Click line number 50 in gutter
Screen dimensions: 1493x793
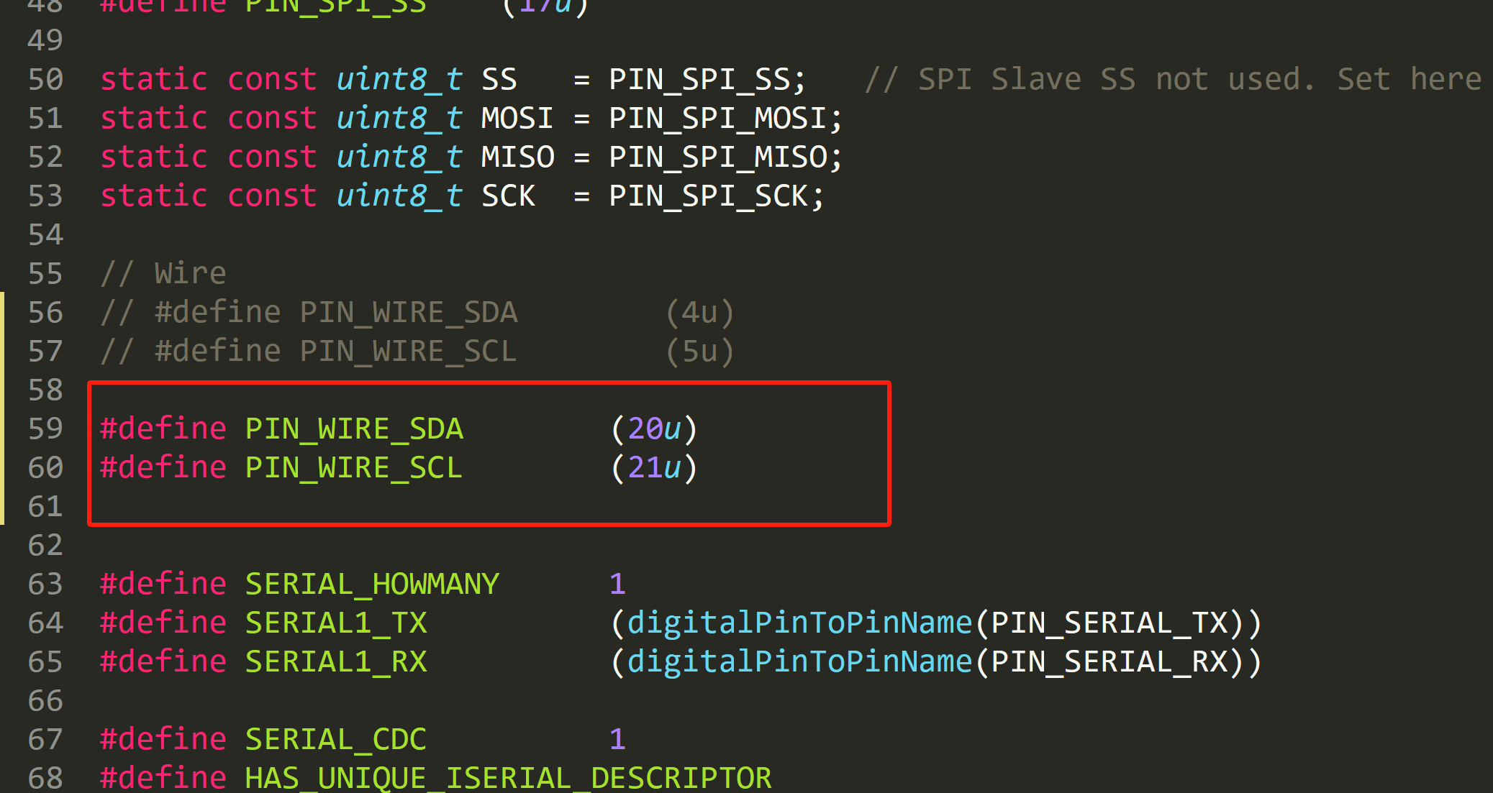(x=45, y=79)
